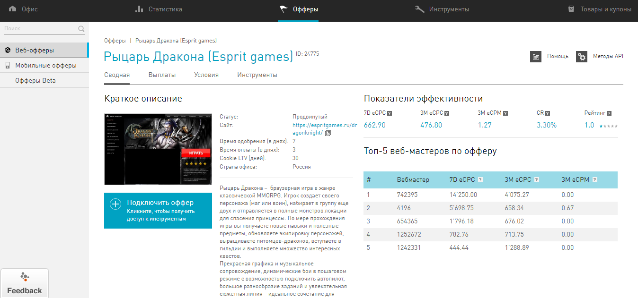Click the 3M eCPM help icon in indicators
Image resolution: width=638 pixels, height=298 pixels.
point(505,113)
